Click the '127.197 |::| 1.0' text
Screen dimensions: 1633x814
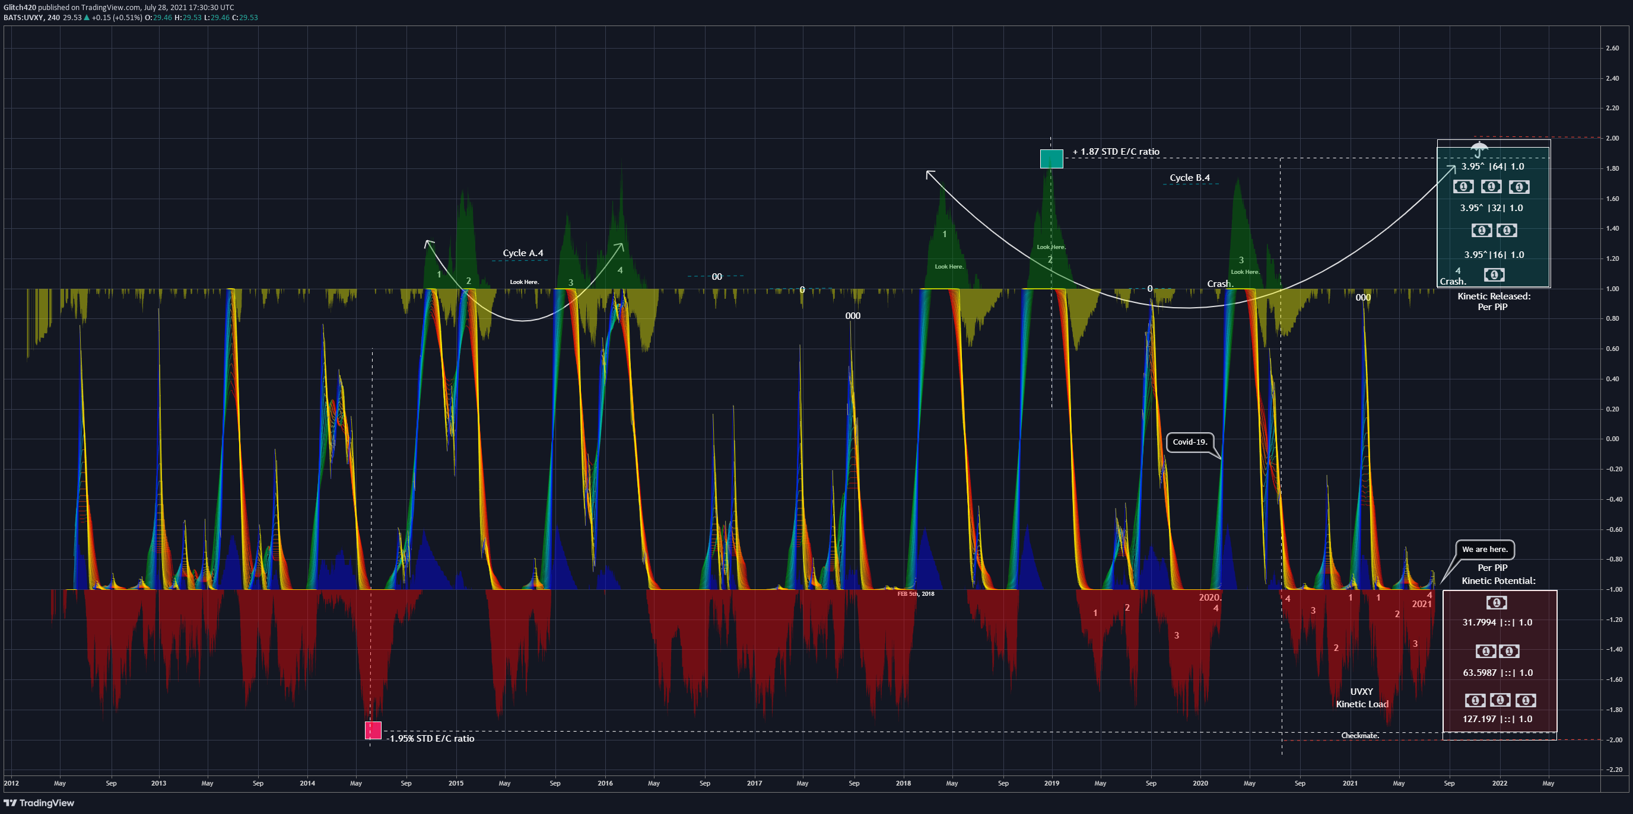click(x=1497, y=719)
